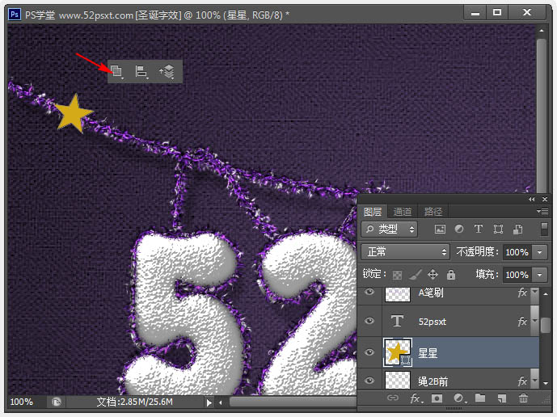Click the canvas vertical scrollbar thumb
The height and width of the screenshot is (417, 557).
pos(542,116)
